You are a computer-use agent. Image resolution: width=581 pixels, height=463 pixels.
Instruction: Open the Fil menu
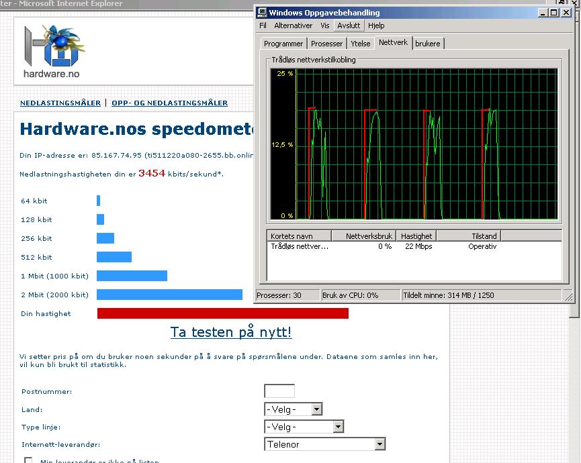tap(263, 25)
